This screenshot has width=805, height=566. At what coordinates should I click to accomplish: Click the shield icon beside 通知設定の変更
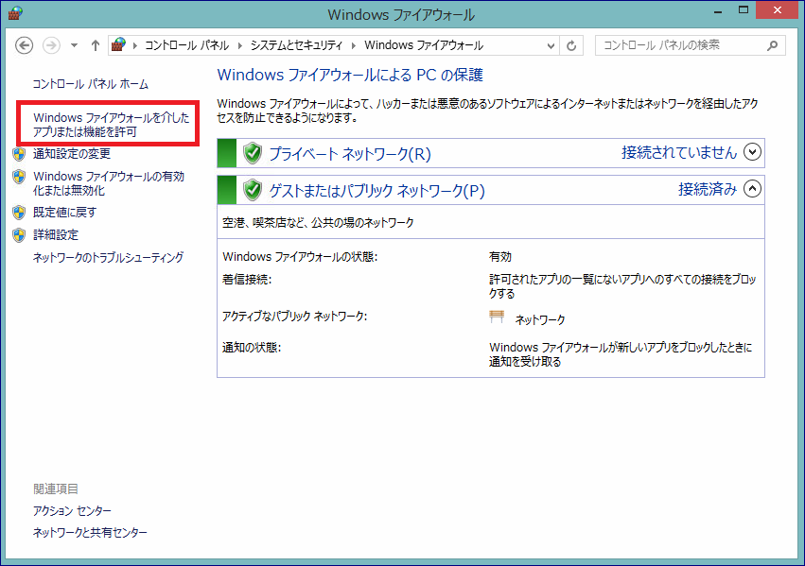pos(19,154)
